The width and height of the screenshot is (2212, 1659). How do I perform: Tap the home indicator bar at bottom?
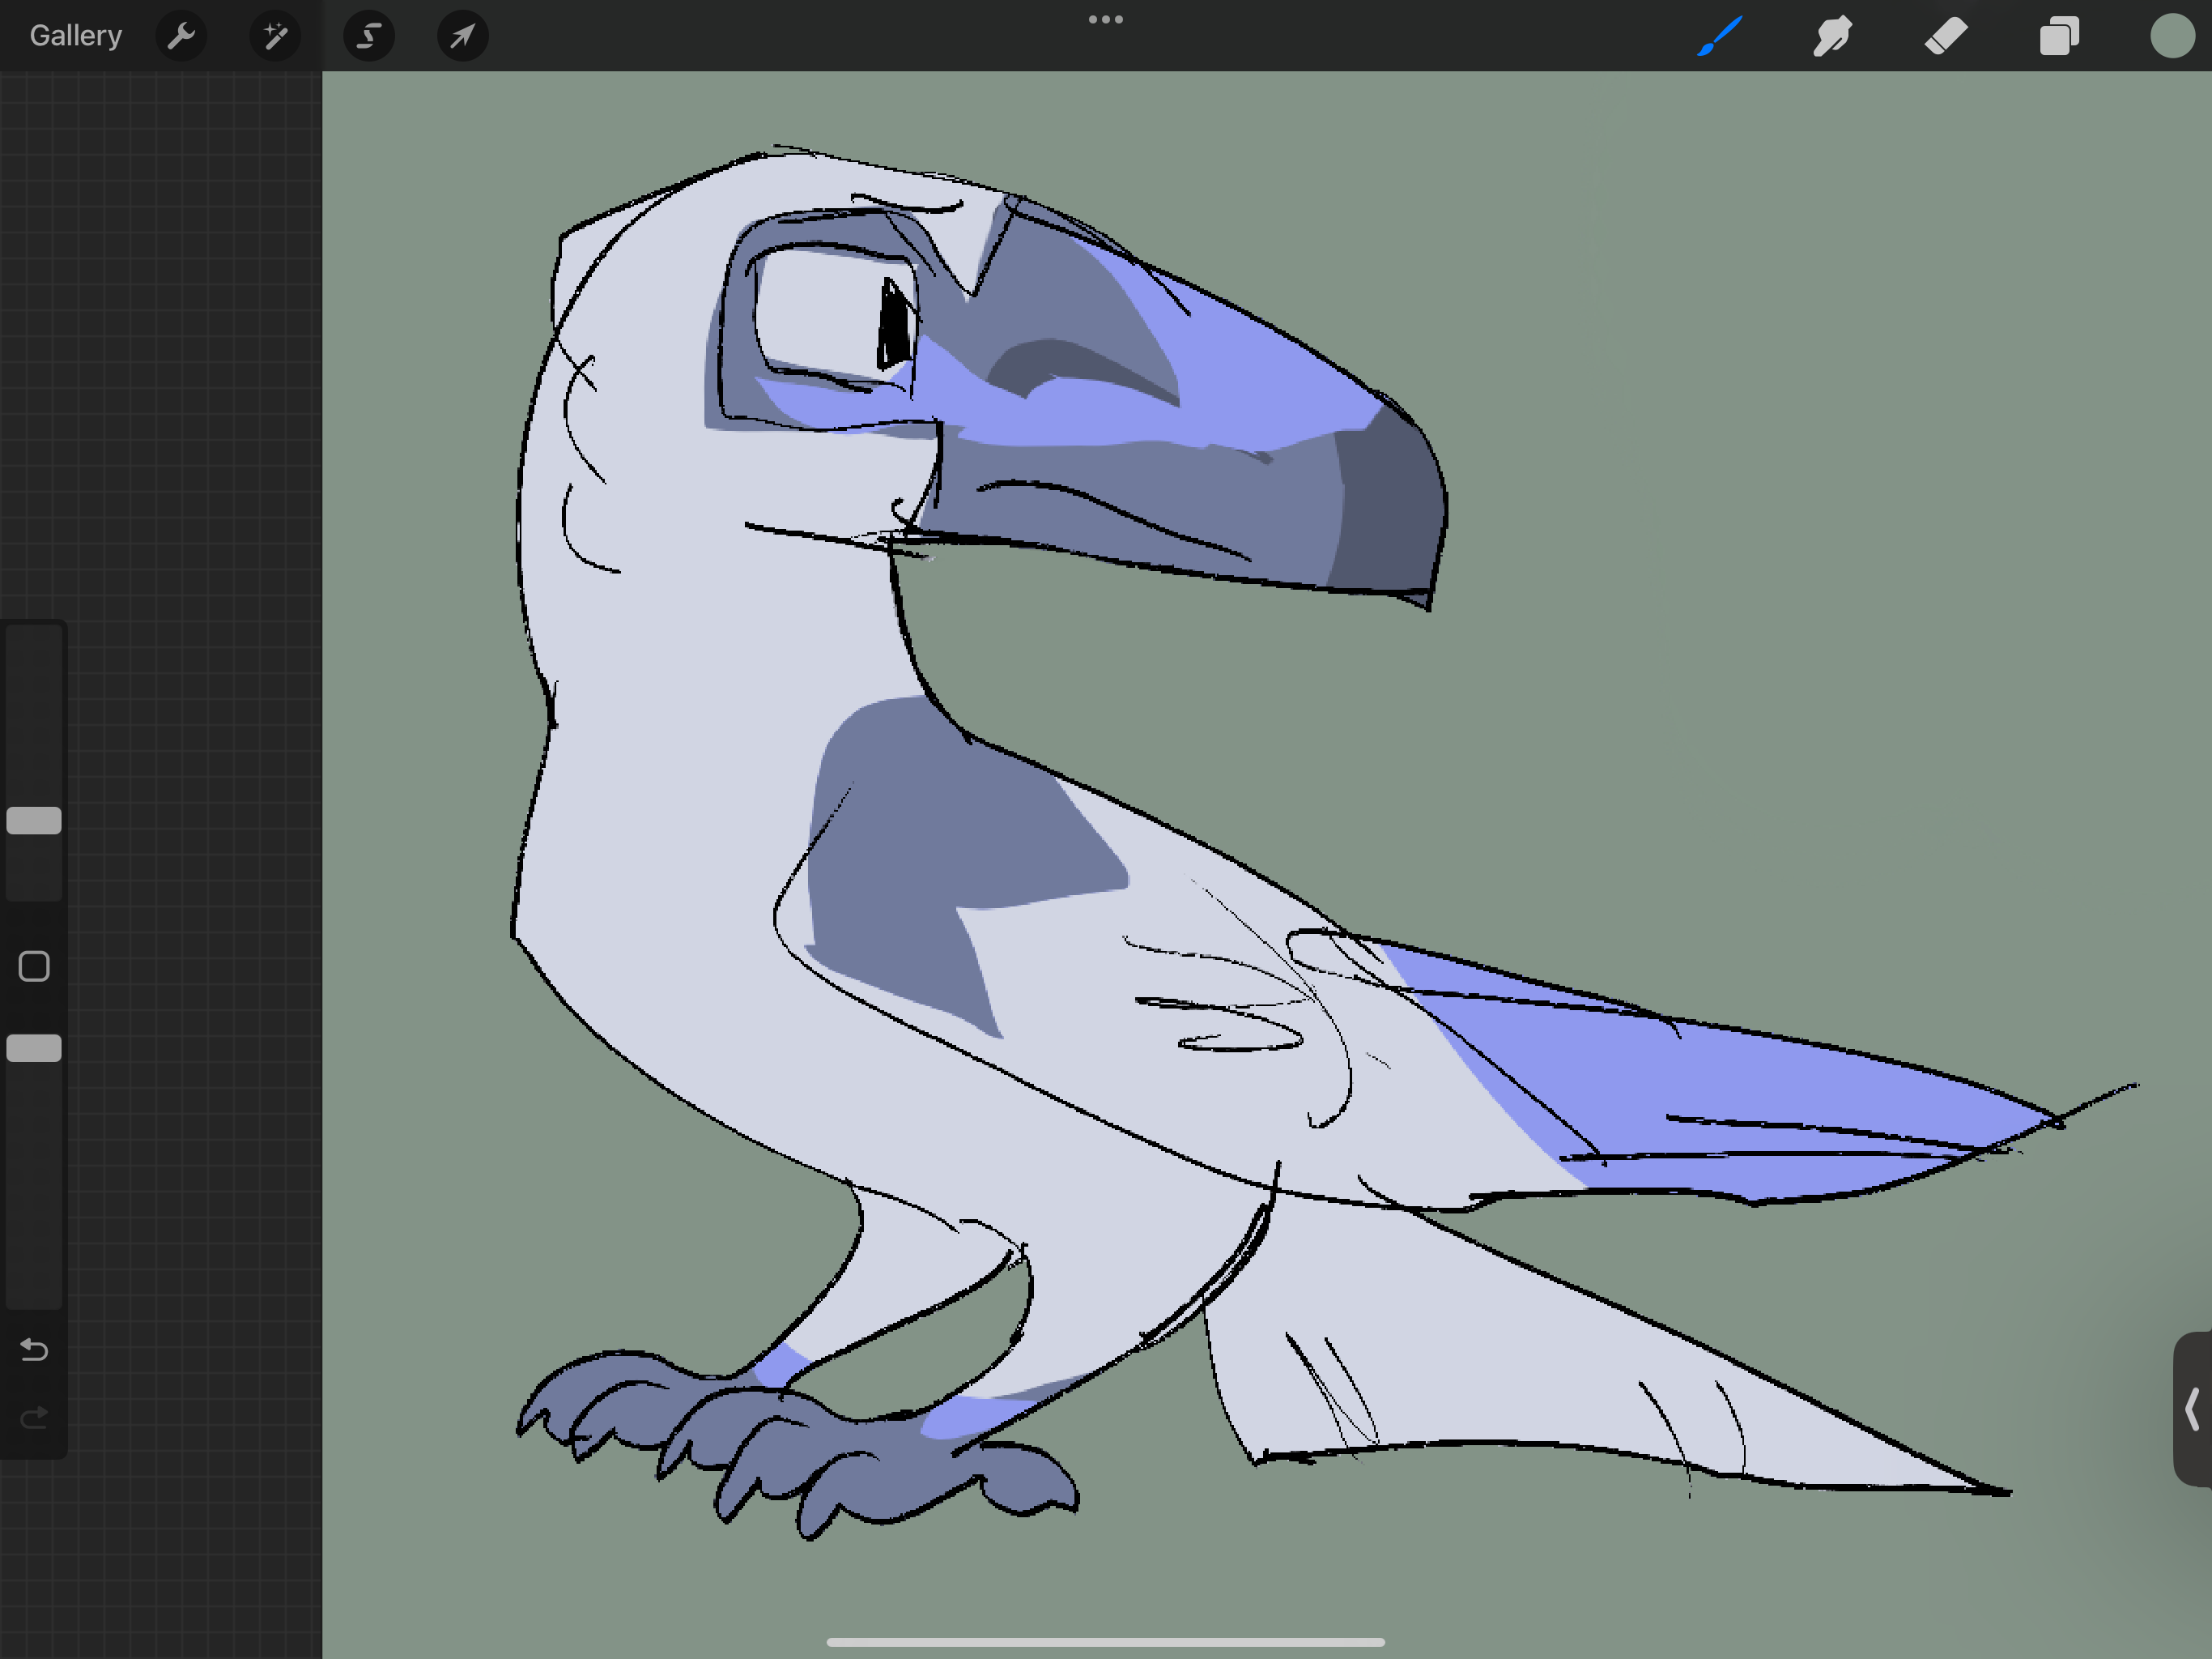tap(1105, 1641)
